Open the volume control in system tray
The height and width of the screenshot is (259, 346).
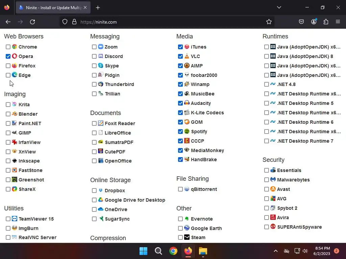(305, 251)
